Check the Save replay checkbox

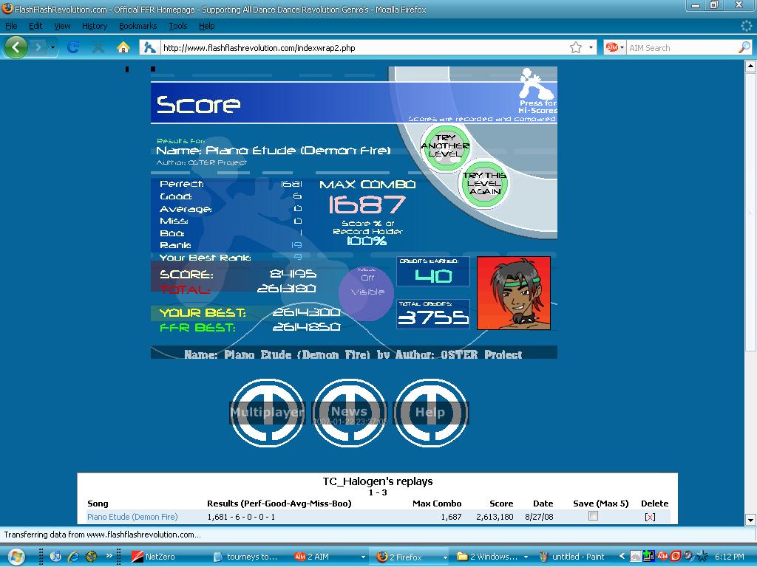(x=594, y=516)
